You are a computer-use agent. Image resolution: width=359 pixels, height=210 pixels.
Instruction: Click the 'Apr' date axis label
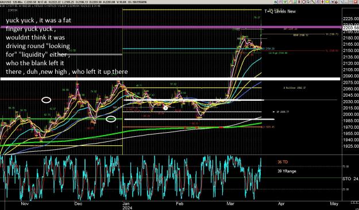(x=282, y=203)
